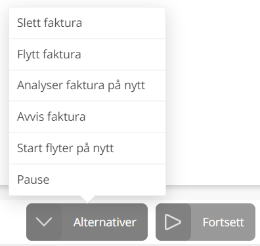Pause the invoice using the Pause entry
Viewport: 260px width, 246px height.
click(87, 179)
